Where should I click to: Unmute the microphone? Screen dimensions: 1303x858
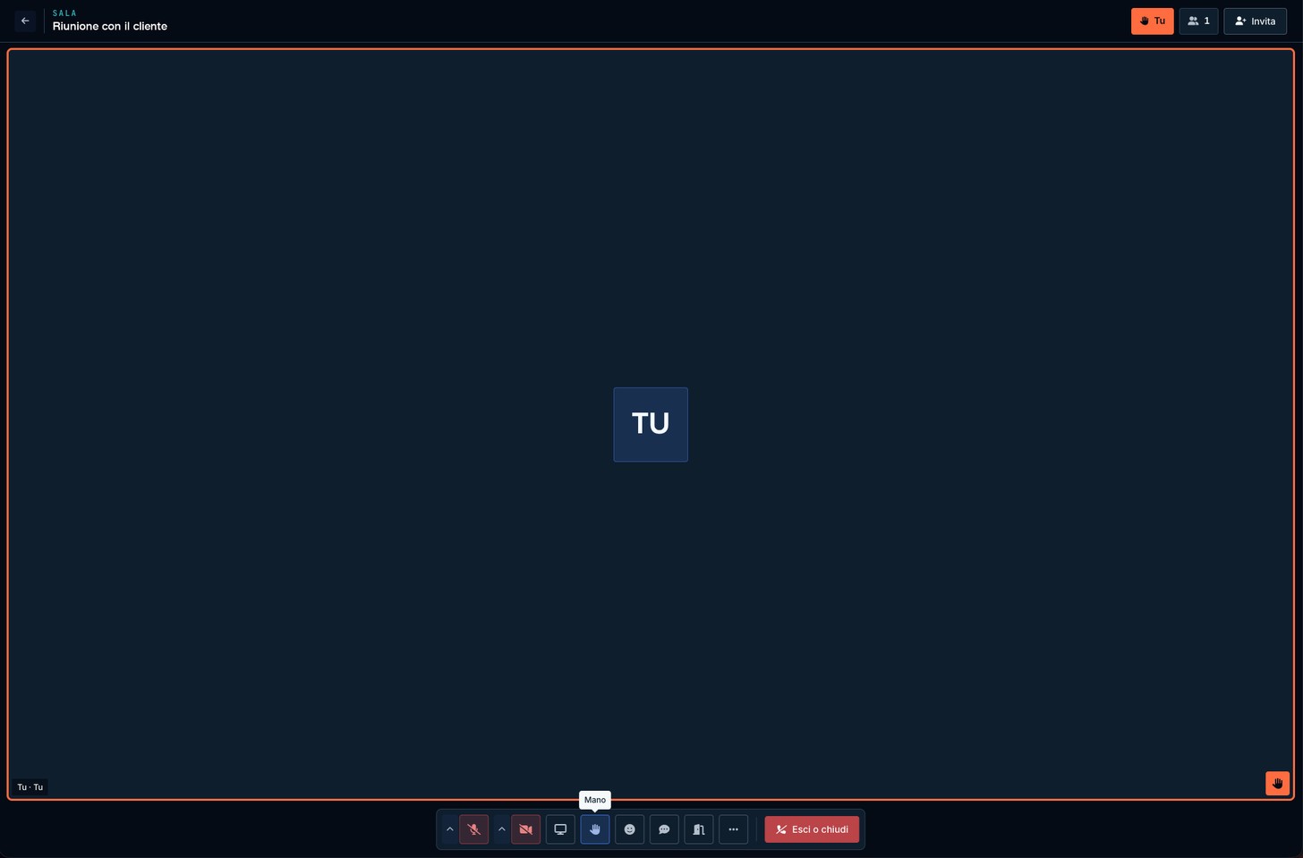point(474,829)
